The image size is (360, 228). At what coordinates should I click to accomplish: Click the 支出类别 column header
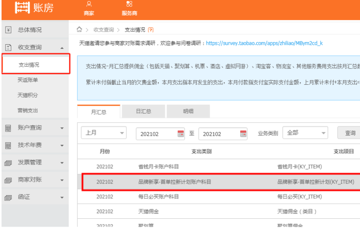click(202, 151)
